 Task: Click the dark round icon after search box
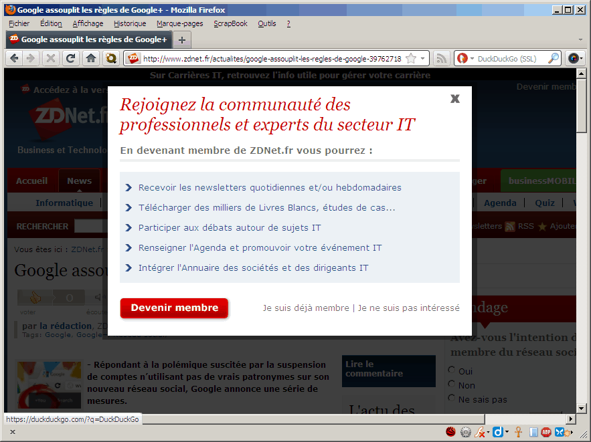coord(574,58)
